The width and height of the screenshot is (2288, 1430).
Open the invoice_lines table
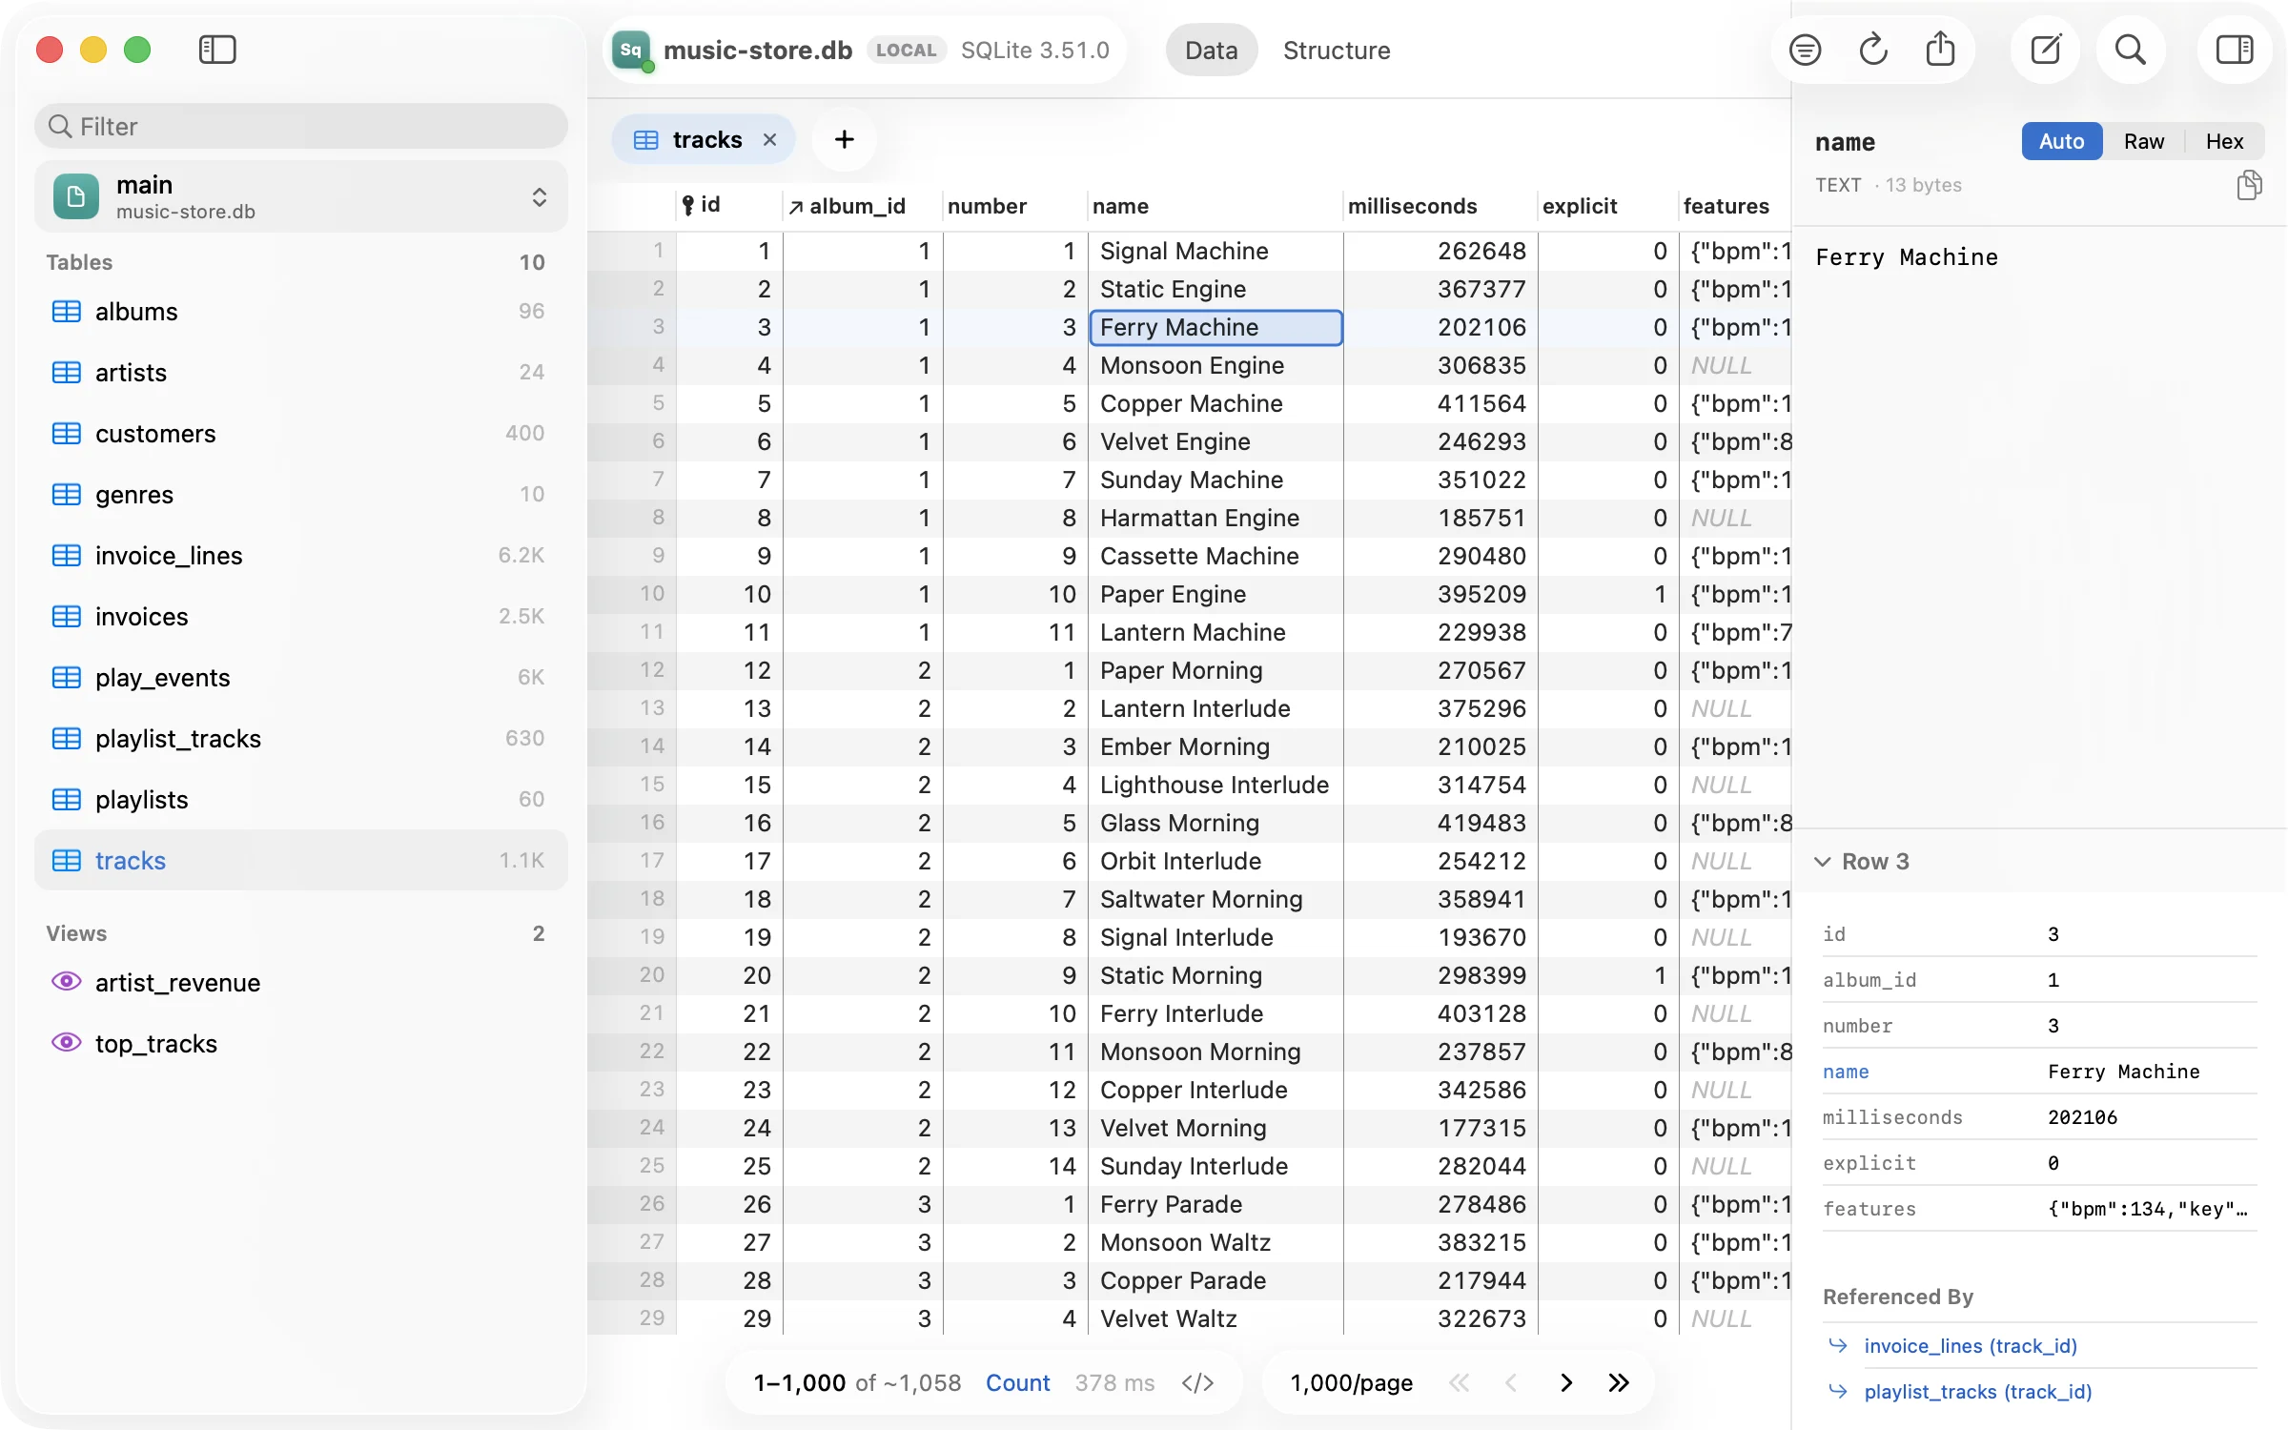tap(301, 556)
